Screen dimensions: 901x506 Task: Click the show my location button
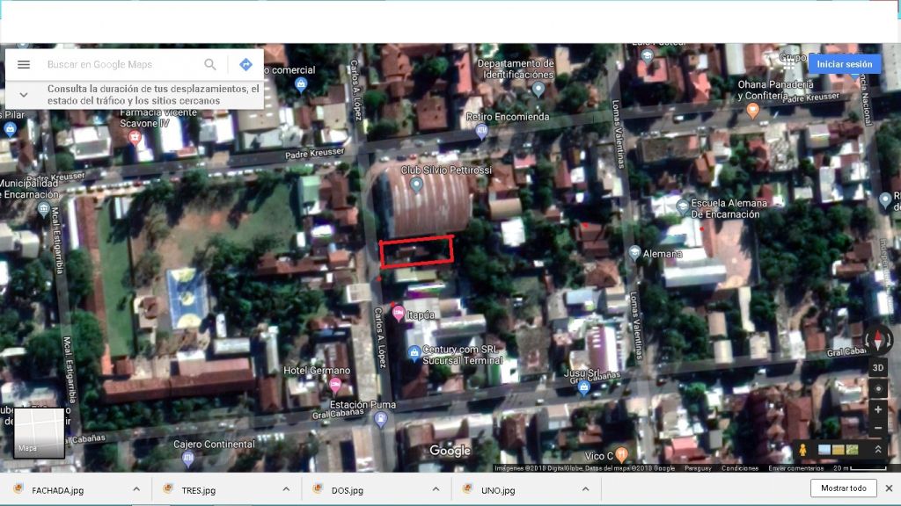[x=877, y=389]
